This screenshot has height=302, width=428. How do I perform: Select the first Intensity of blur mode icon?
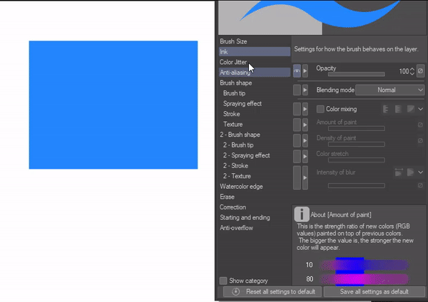399,172
